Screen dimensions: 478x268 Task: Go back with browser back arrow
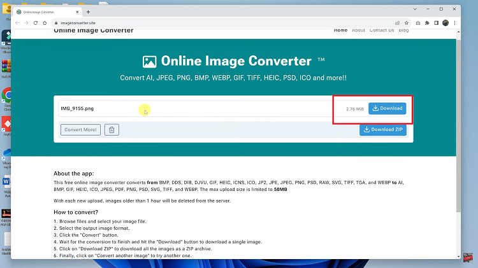click(17, 23)
